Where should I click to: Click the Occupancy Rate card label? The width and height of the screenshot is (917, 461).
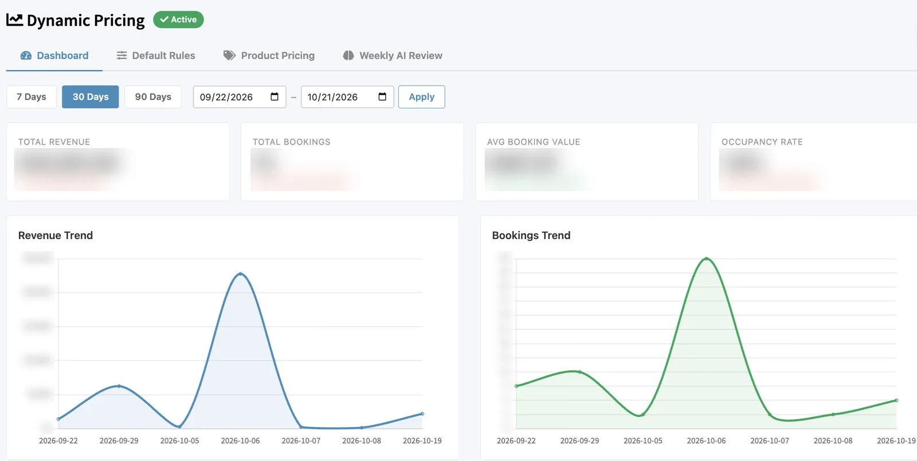(762, 142)
